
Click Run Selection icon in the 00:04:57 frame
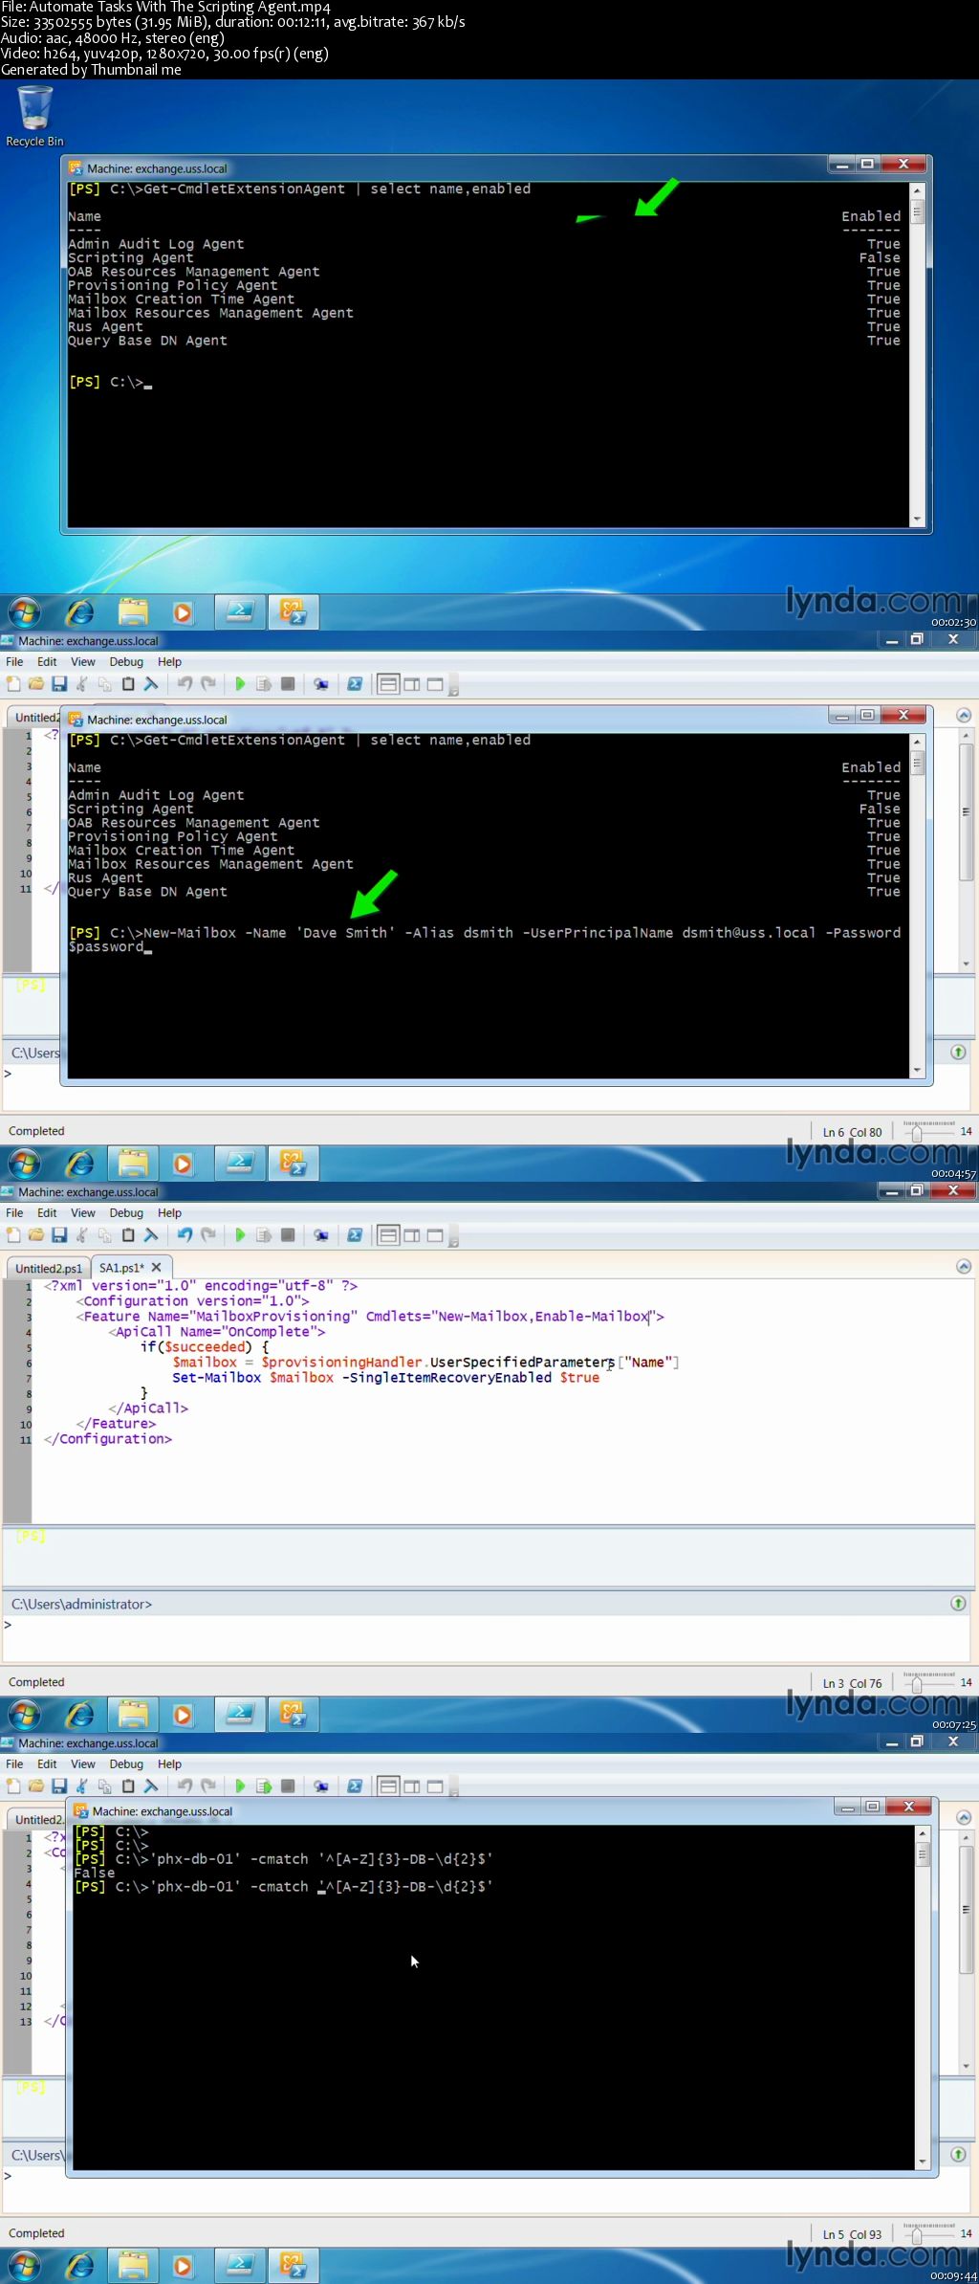[264, 684]
